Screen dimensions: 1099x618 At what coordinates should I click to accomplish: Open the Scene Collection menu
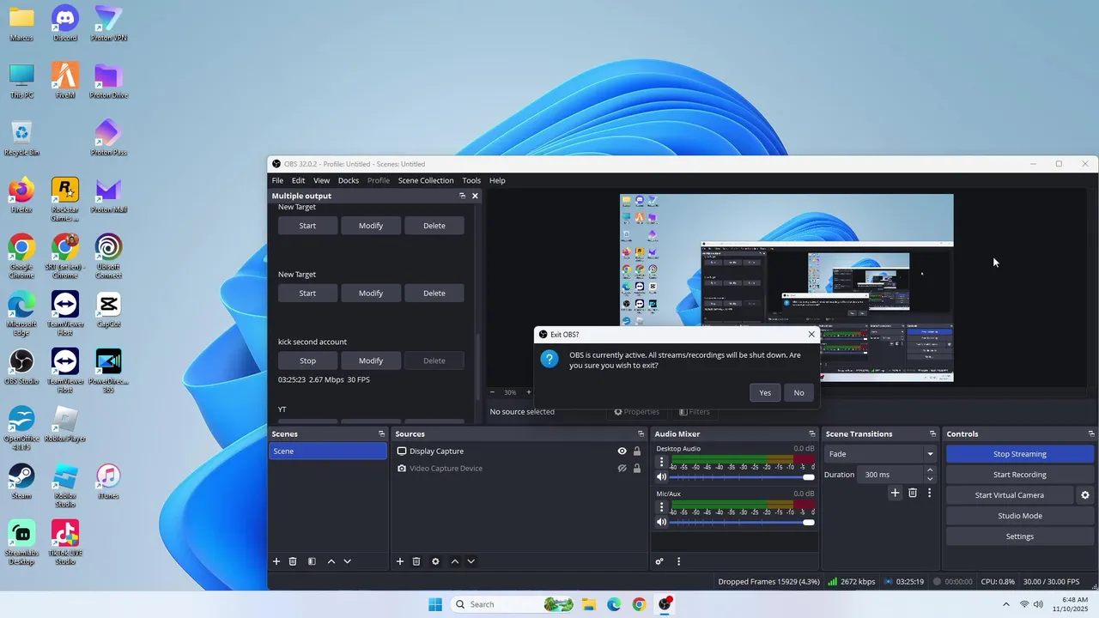[426, 180]
